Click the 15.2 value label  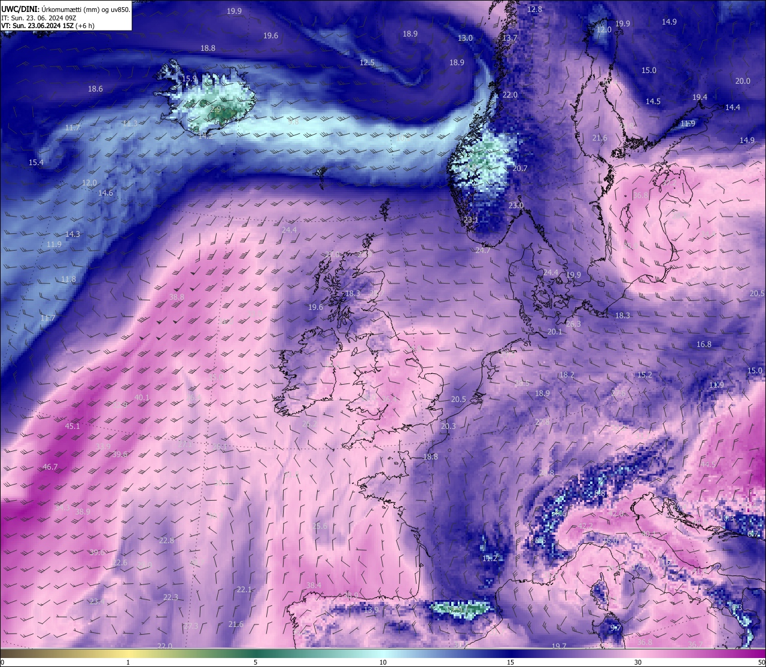point(645,375)
